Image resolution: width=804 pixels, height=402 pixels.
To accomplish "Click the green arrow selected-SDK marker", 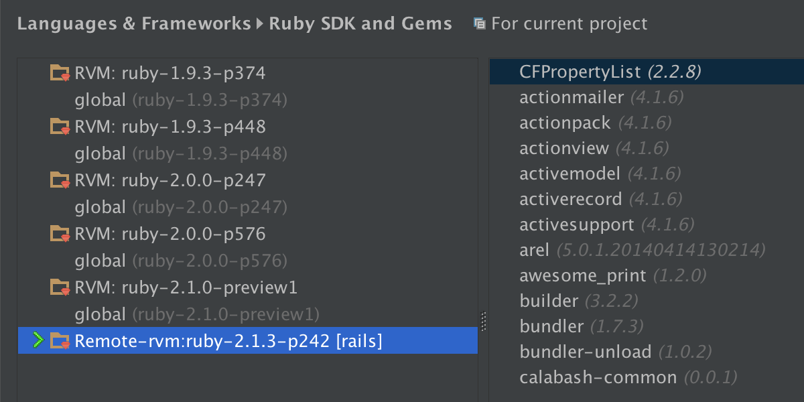I will coord(38,340).
